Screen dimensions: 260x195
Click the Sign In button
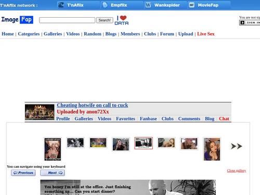(250, 23)
